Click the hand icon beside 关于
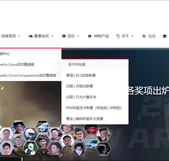Image resolution: width=169 pixels, height=161 pixels. (x=118, y=36)
